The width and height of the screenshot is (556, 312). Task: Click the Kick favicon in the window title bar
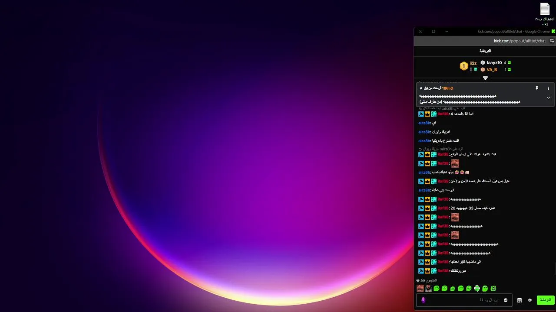553,31
